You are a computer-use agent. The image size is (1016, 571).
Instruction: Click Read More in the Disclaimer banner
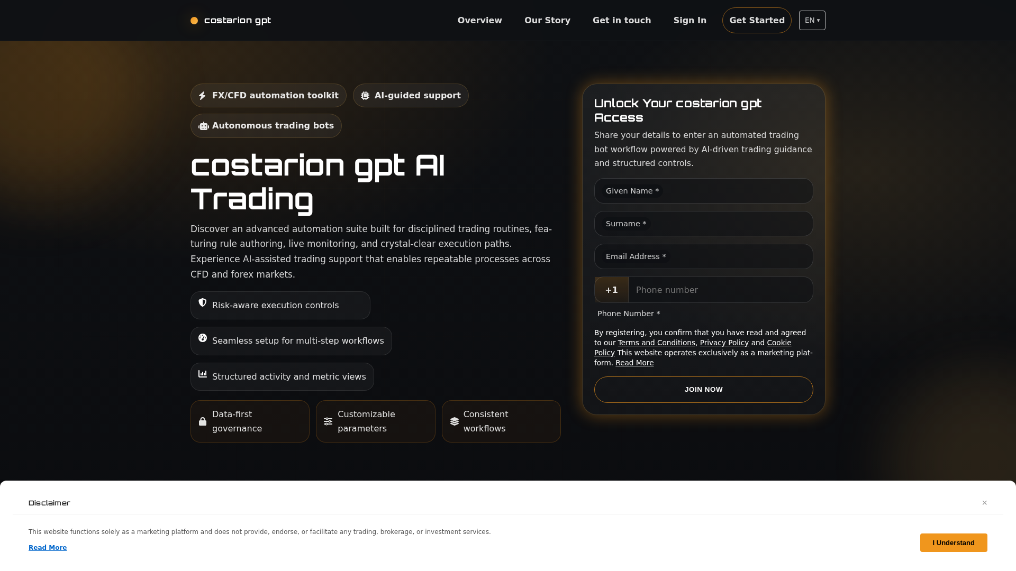48,548
